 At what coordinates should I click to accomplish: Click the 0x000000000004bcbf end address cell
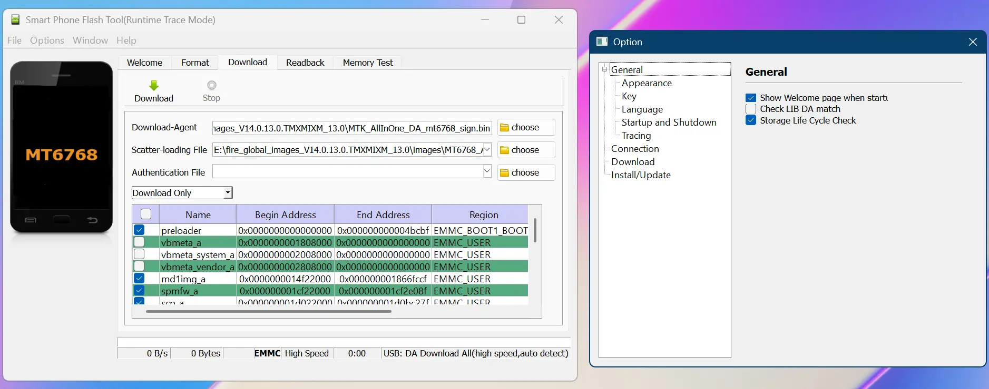pos(383,230)
